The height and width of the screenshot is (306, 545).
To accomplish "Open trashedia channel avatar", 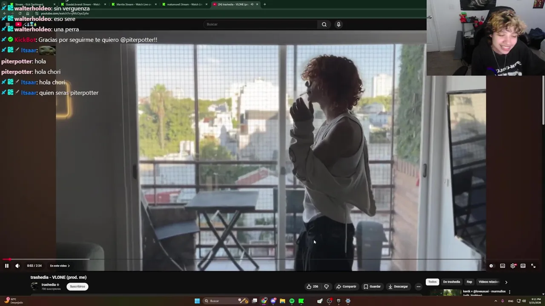I will [34, 286].
